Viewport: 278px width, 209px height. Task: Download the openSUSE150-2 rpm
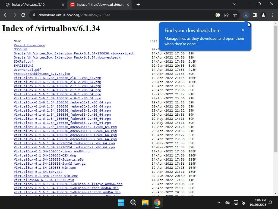(x=65, y=139)
